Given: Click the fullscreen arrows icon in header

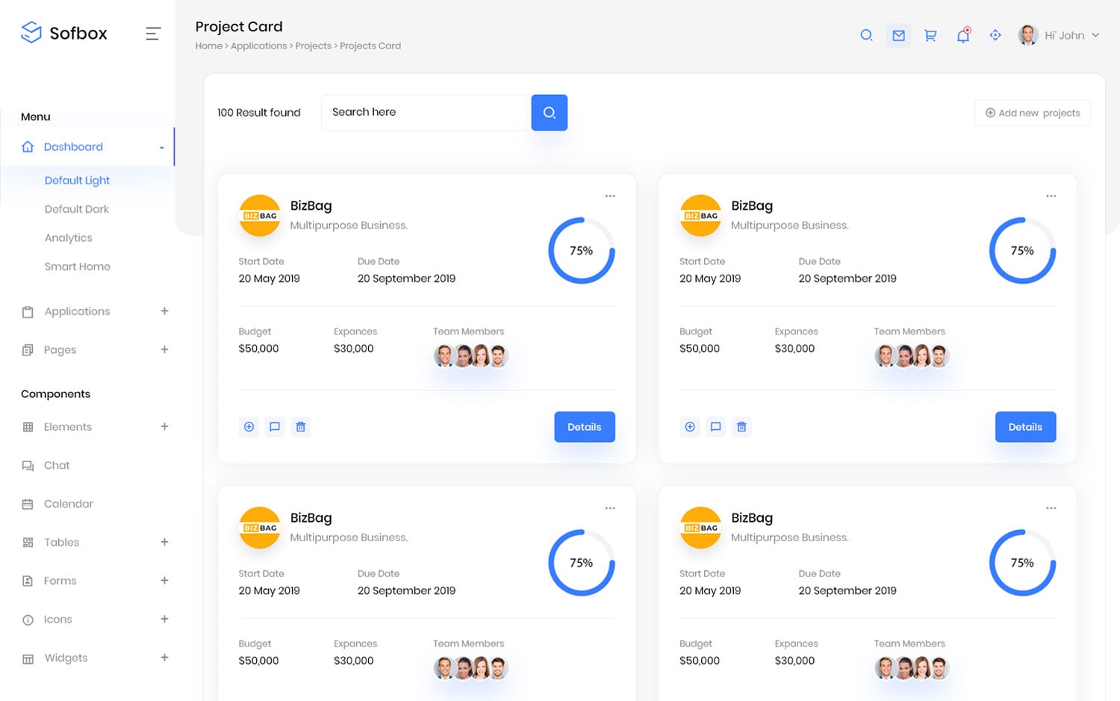Looking at the screenshot, I should pos(995,35).
